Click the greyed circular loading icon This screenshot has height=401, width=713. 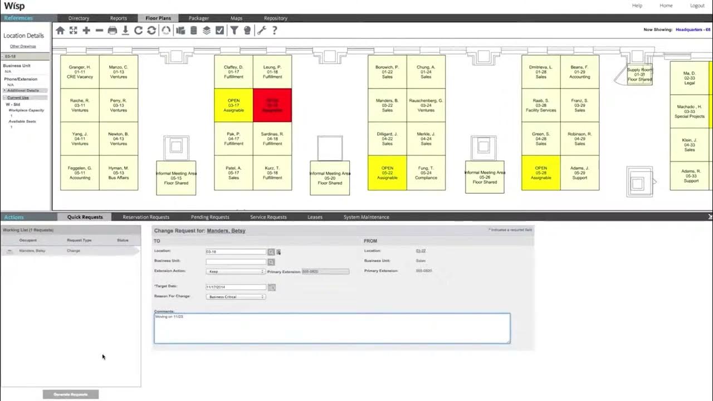(166, 31)
